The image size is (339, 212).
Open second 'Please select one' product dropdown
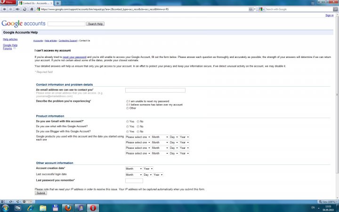(x=137, y=142)
